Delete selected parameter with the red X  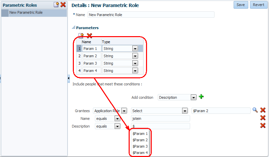click(x=89, y=35)
